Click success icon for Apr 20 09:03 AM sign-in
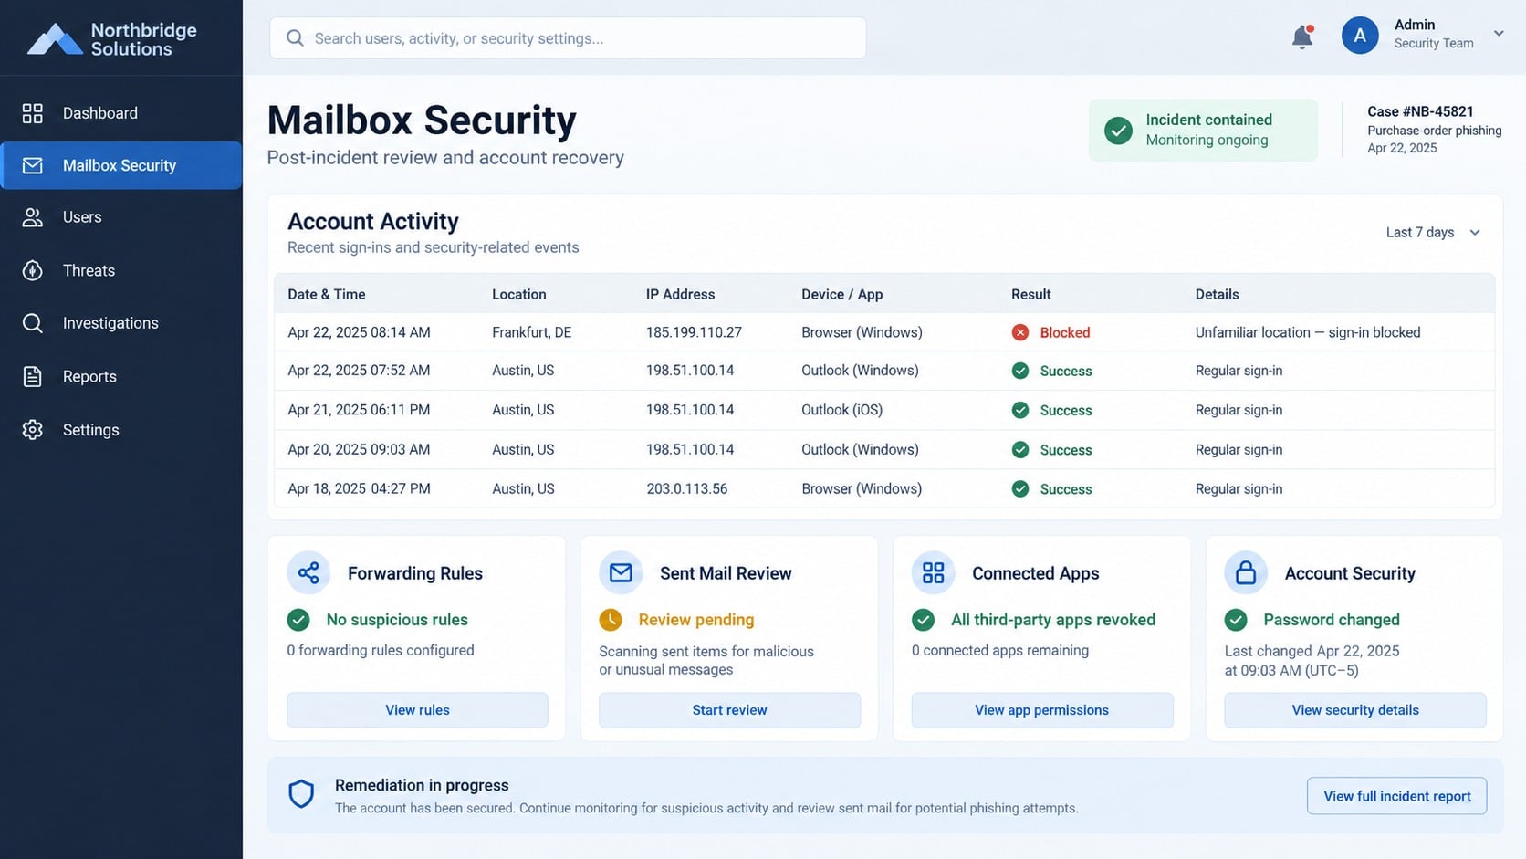Screen dimensions: 1526x859 (1020, 449)
